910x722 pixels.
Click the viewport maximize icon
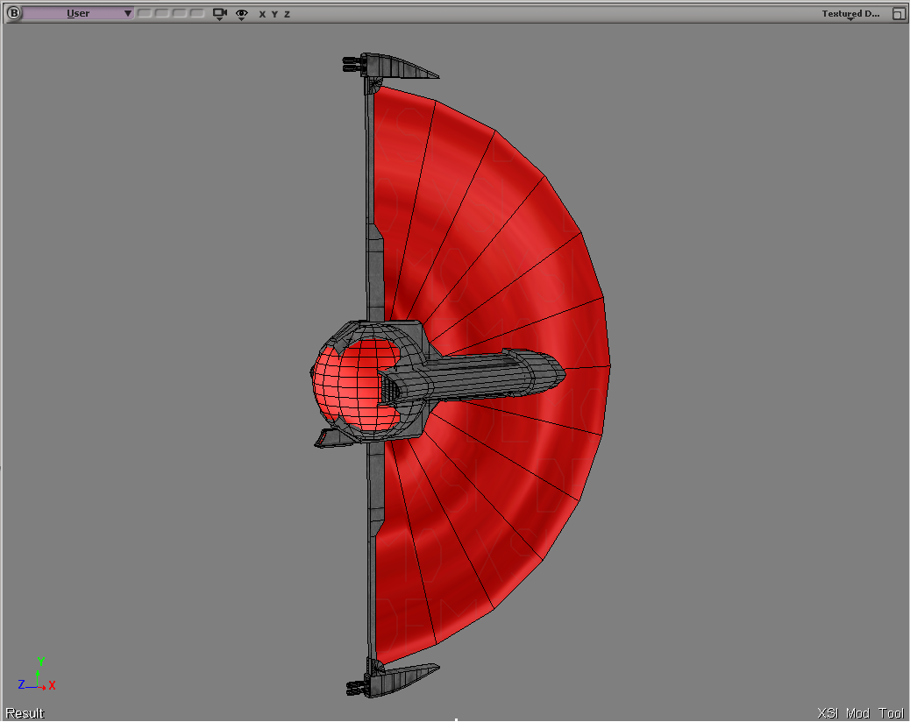[899, 14]
